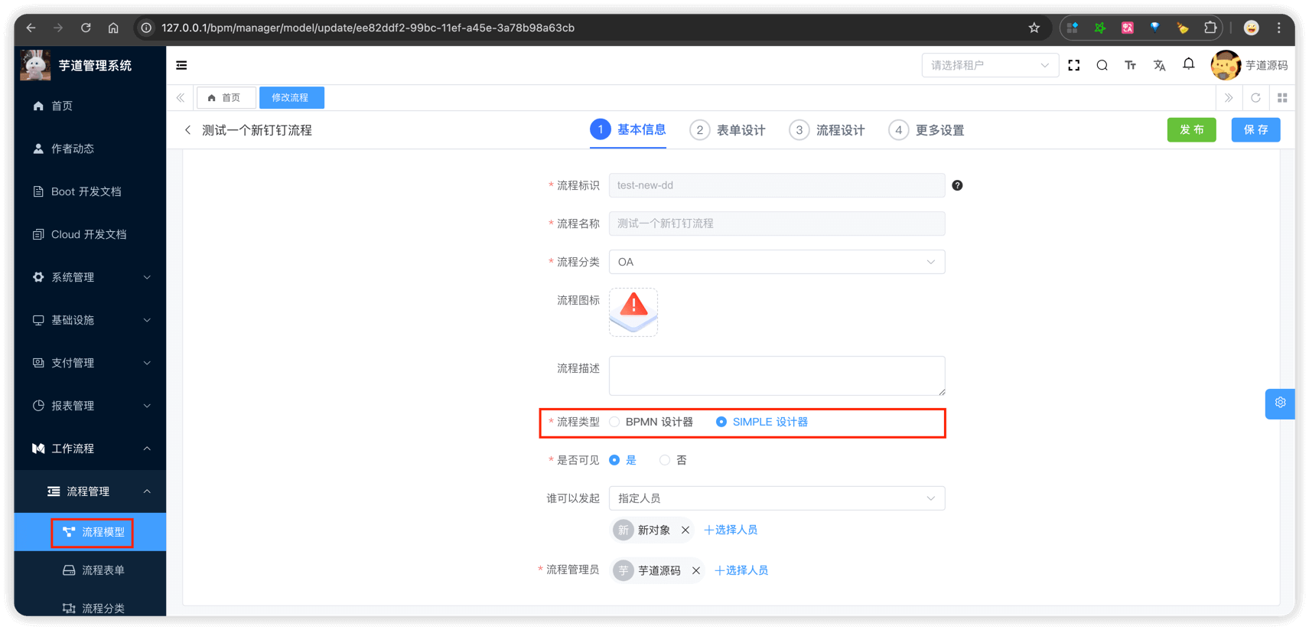The height and width of the screenshot is (630, 1309).
Task: Click 选择人员 link for 流程管理员
Action: click(x=741, y=570)
